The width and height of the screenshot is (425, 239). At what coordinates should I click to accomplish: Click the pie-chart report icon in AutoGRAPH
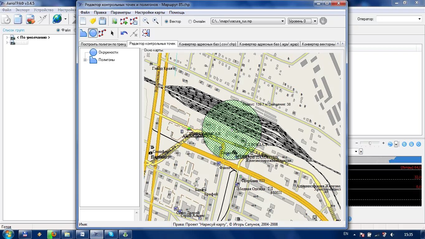click(x=30, y=19)
